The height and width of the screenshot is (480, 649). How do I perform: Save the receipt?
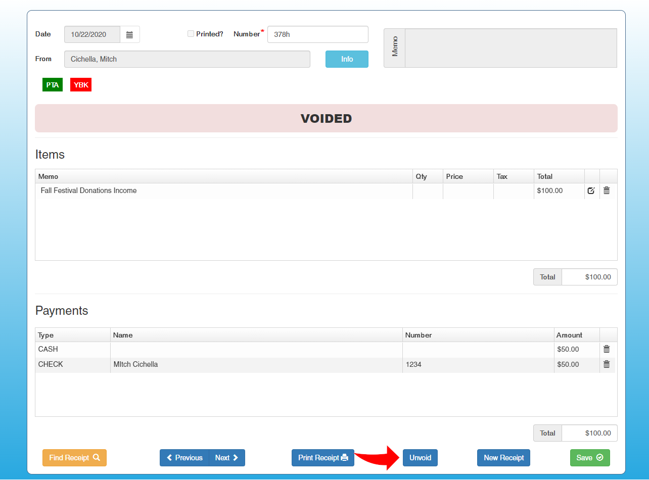point(590,458)
